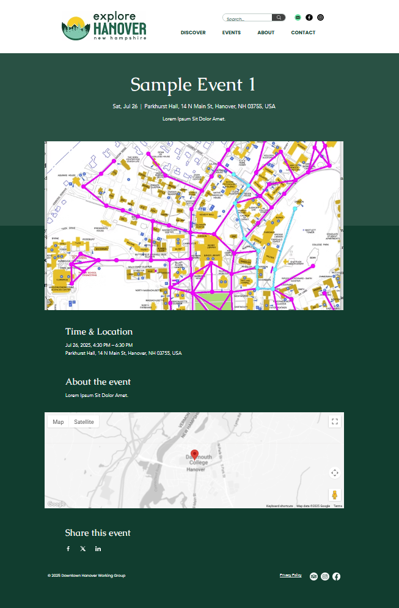Open the TripAdvisor icon in header
399x608 pixels.
pos(298,18)
